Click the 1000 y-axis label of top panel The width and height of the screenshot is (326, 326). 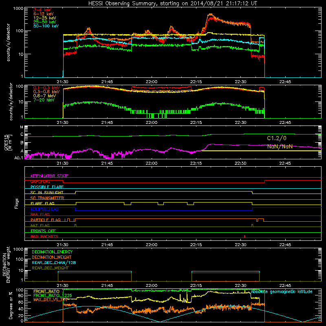click(x=18, y=9)
